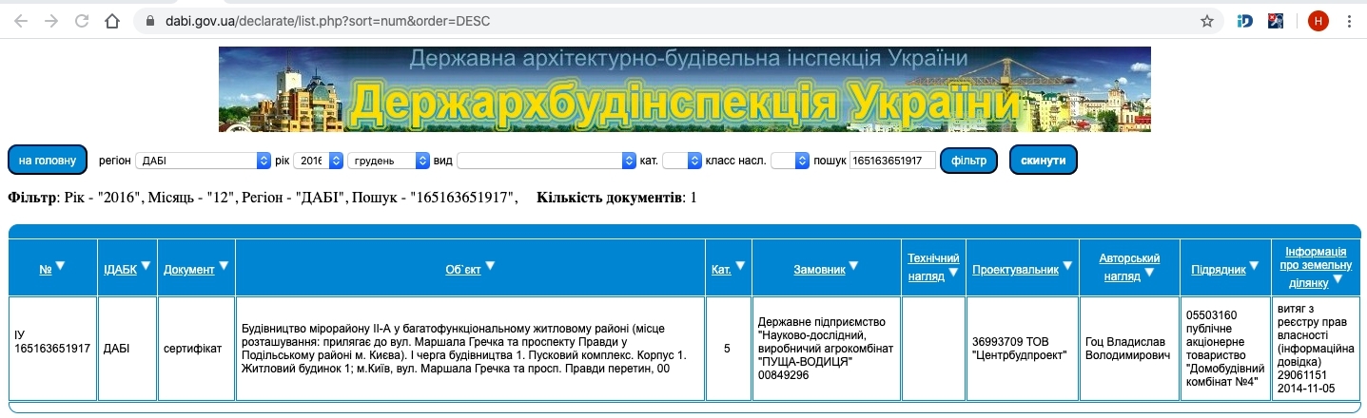
Task: Go back with browser back arrow
Action: point(20,20)
